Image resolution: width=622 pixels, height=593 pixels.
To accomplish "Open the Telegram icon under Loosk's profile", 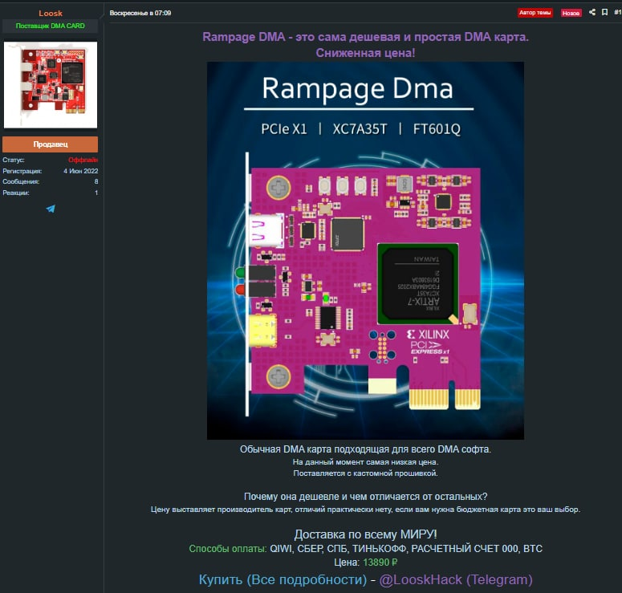I will [x=51, y=209].
